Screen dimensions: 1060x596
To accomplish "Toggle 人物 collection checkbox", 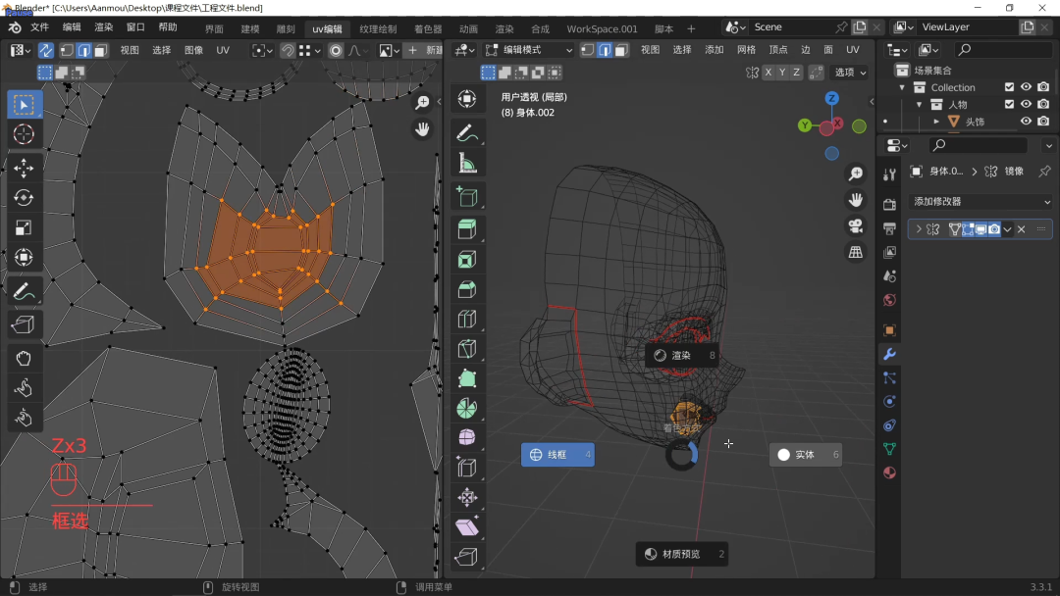I will pos(1009,104).
